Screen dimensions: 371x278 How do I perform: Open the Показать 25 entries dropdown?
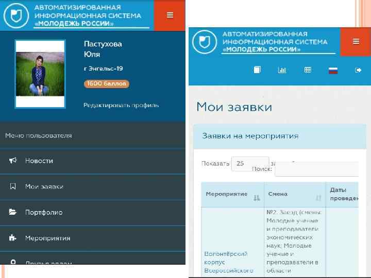pyautogui.click(x=250, y=163)
